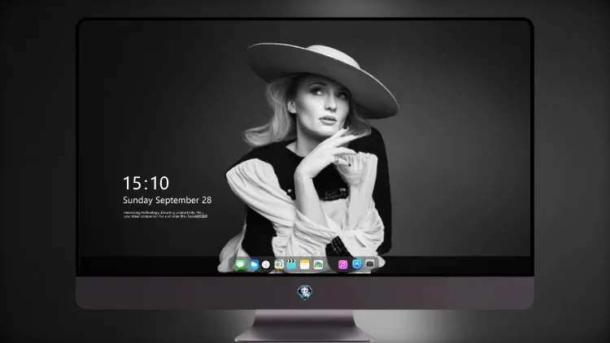Viewport: 610px width, 343px height.
Task: Launch the pink Music app in dock
Action: (x=342, y=265)
